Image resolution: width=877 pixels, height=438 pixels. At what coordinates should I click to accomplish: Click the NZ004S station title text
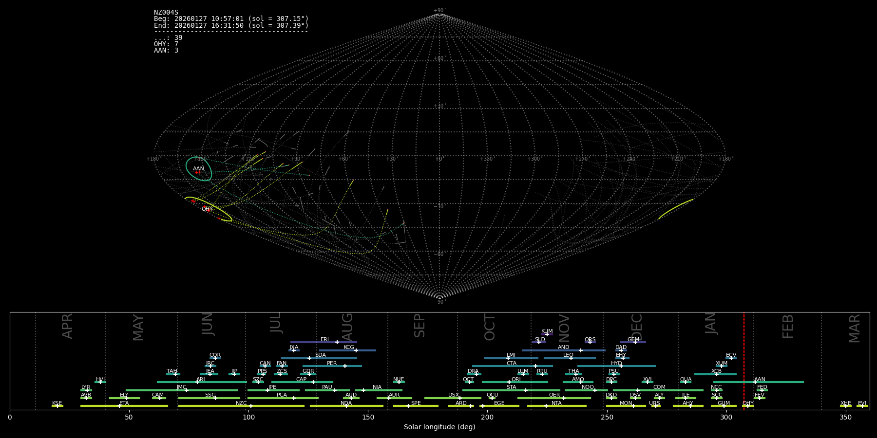coord(166,13)
